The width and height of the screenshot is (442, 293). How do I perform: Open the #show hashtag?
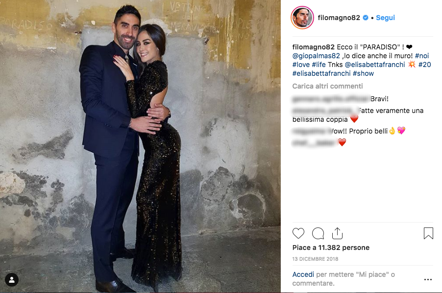coord(363,73)
